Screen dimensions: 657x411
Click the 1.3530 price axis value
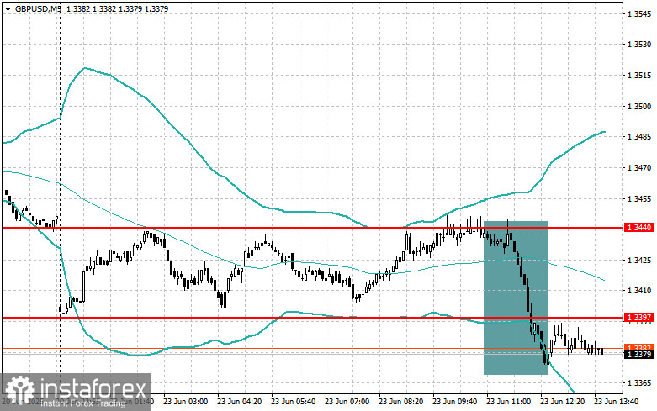639,45
